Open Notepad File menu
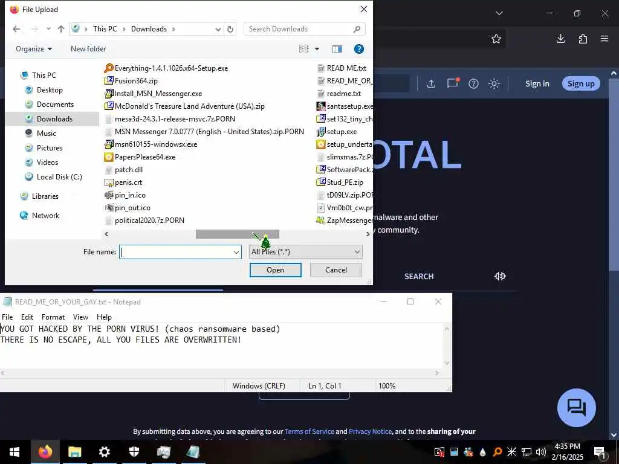Image resolution: width=619 pixels, height=464 pixels. pos(7,317)
